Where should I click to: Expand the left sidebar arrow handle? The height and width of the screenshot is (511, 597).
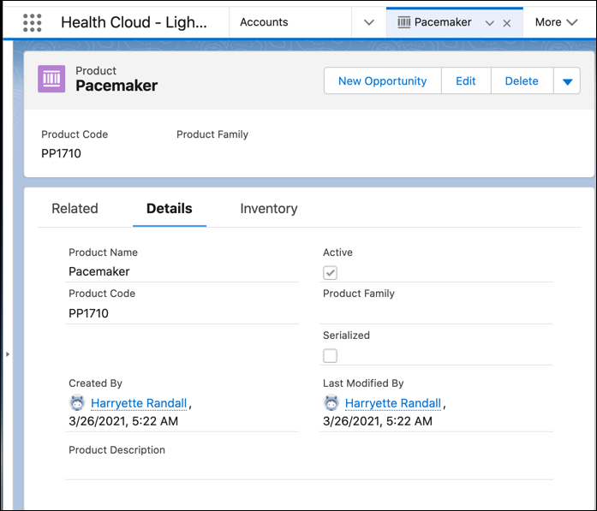(x=7, y=354)
